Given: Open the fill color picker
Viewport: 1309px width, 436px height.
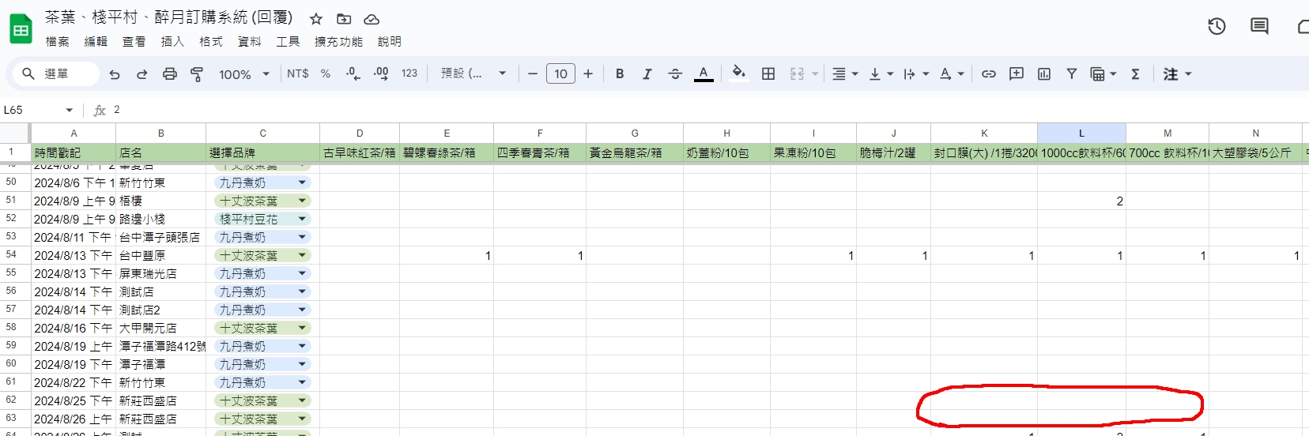Looking at the screenshot, I should [x=738, y=74].
